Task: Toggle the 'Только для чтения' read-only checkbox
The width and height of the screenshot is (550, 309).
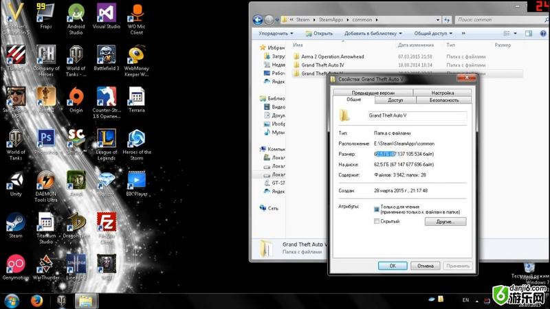Action: (376, 209)
